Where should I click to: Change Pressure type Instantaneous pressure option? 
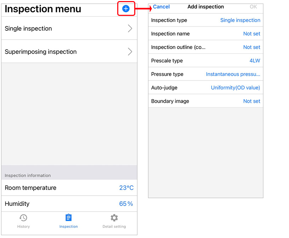pos(233,74)
